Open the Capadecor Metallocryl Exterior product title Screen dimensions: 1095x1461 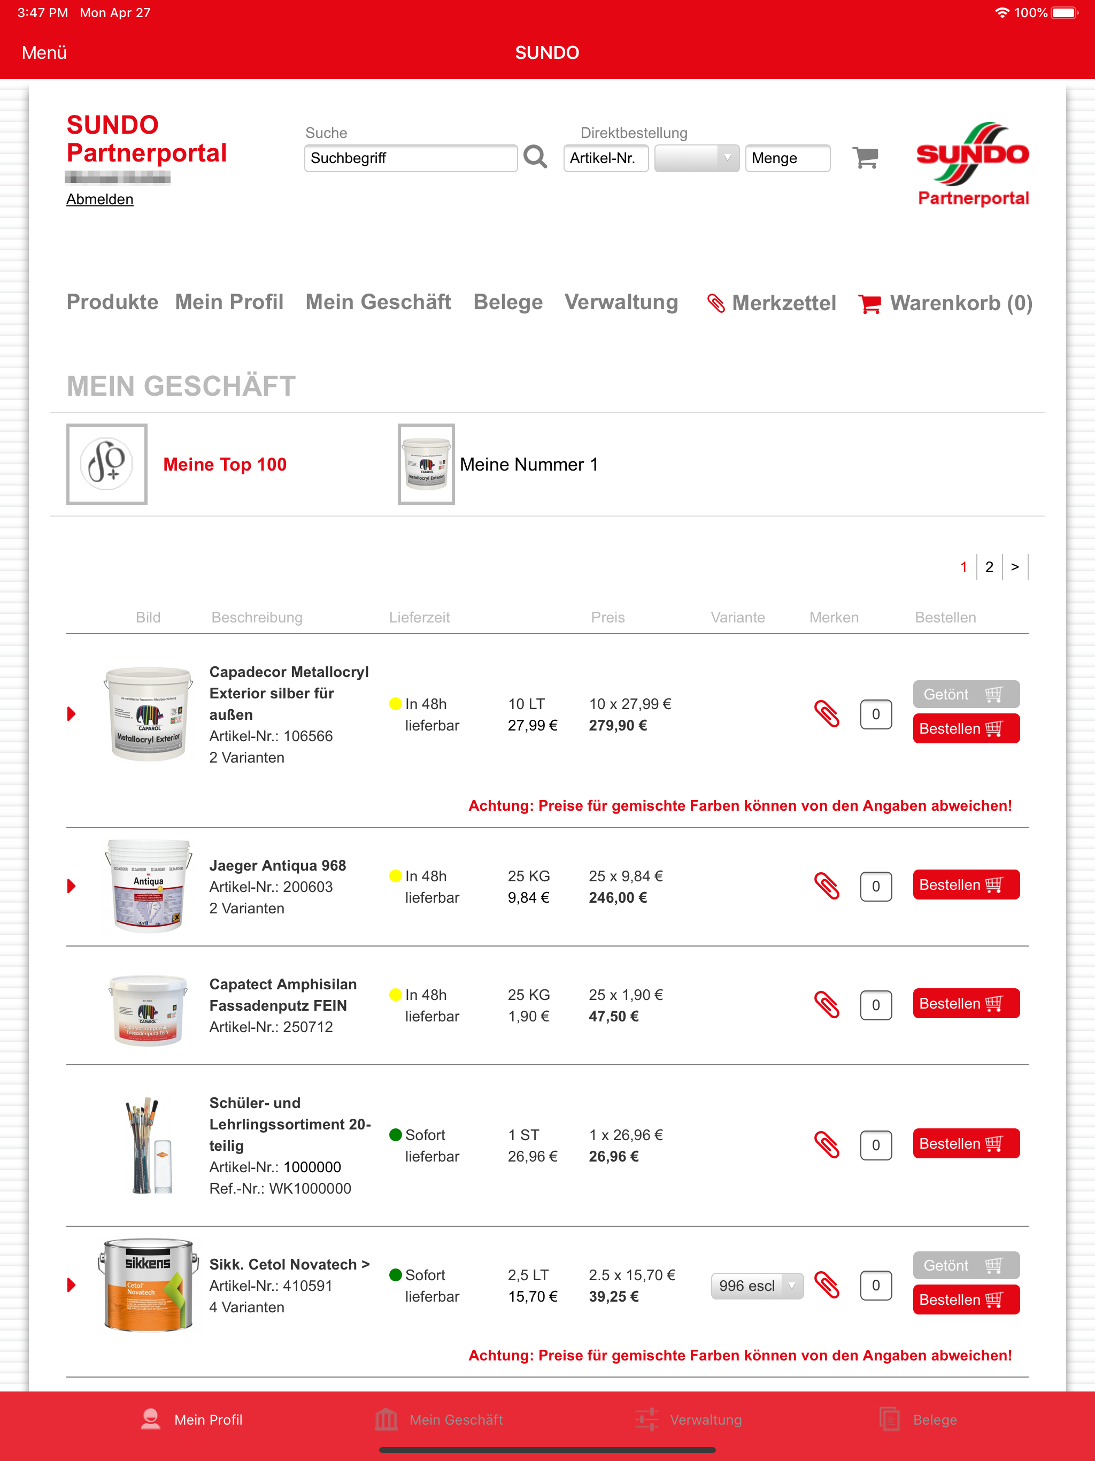tap(289, 693)
